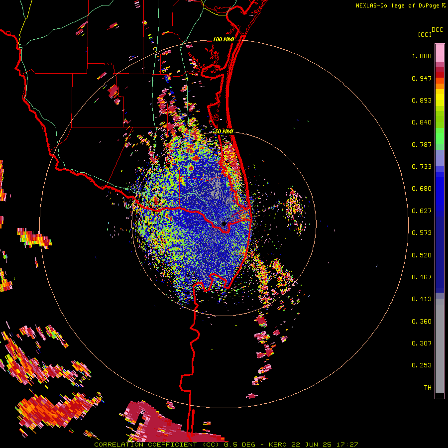The height and width of the screenshot is (448, 448).
Task: Select the 0.733 scale value
Action: tap(422, 167)
